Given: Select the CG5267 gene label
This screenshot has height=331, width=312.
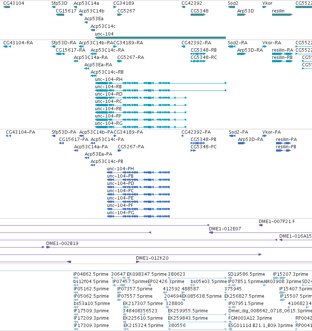Looking at the screenshot, I should pyautogui.click(x=126, y=11).
